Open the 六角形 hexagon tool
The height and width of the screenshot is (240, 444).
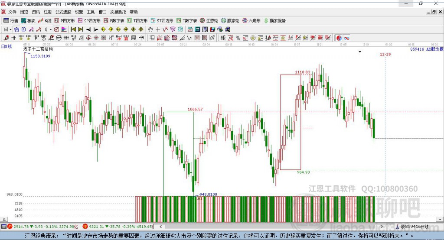251,21
